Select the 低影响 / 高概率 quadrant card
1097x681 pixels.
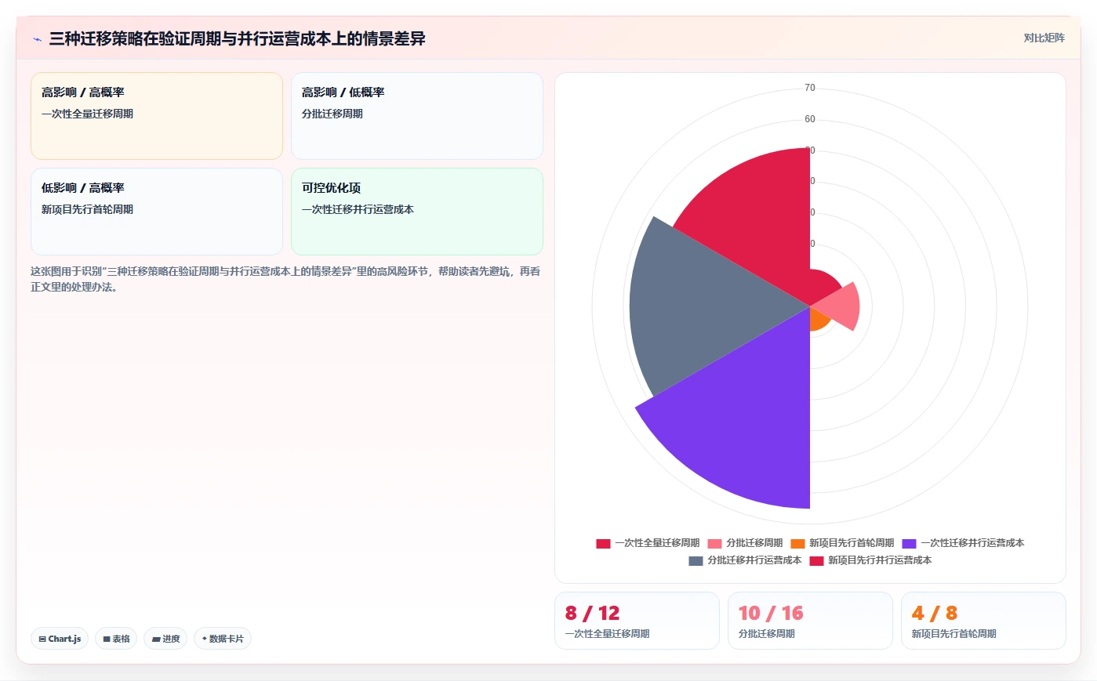coord(157,212)
